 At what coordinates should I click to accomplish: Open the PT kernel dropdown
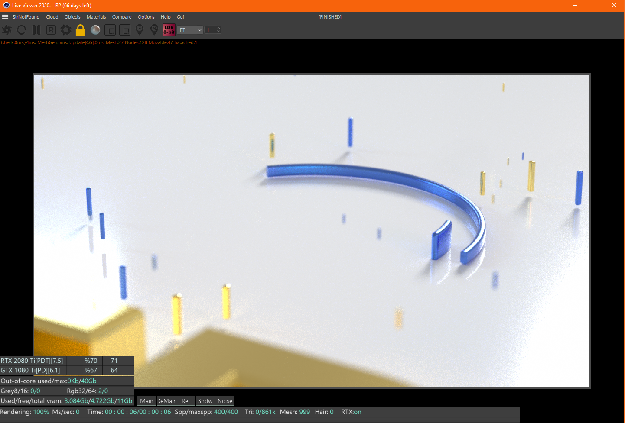(190, 30)
